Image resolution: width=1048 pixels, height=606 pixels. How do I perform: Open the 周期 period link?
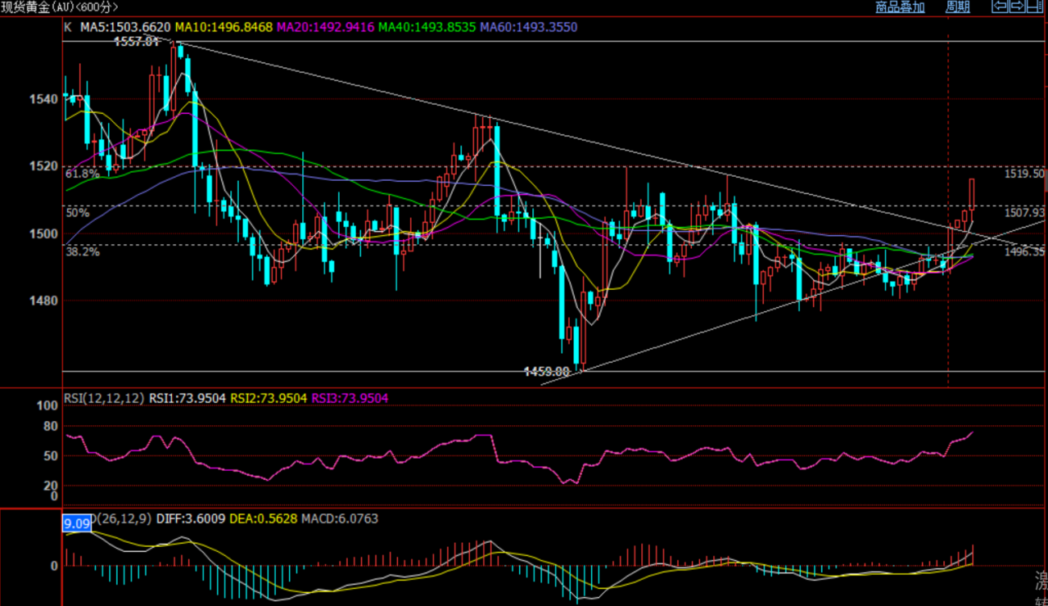(x=958, y=7)
